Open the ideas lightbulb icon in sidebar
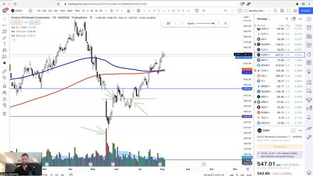Image resolution: width=313 pixels, height=176 pixels. pos(309,71)
